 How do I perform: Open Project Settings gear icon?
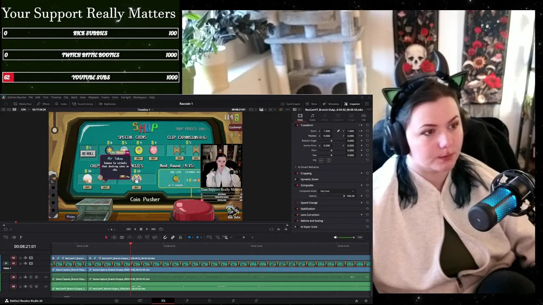366,301
